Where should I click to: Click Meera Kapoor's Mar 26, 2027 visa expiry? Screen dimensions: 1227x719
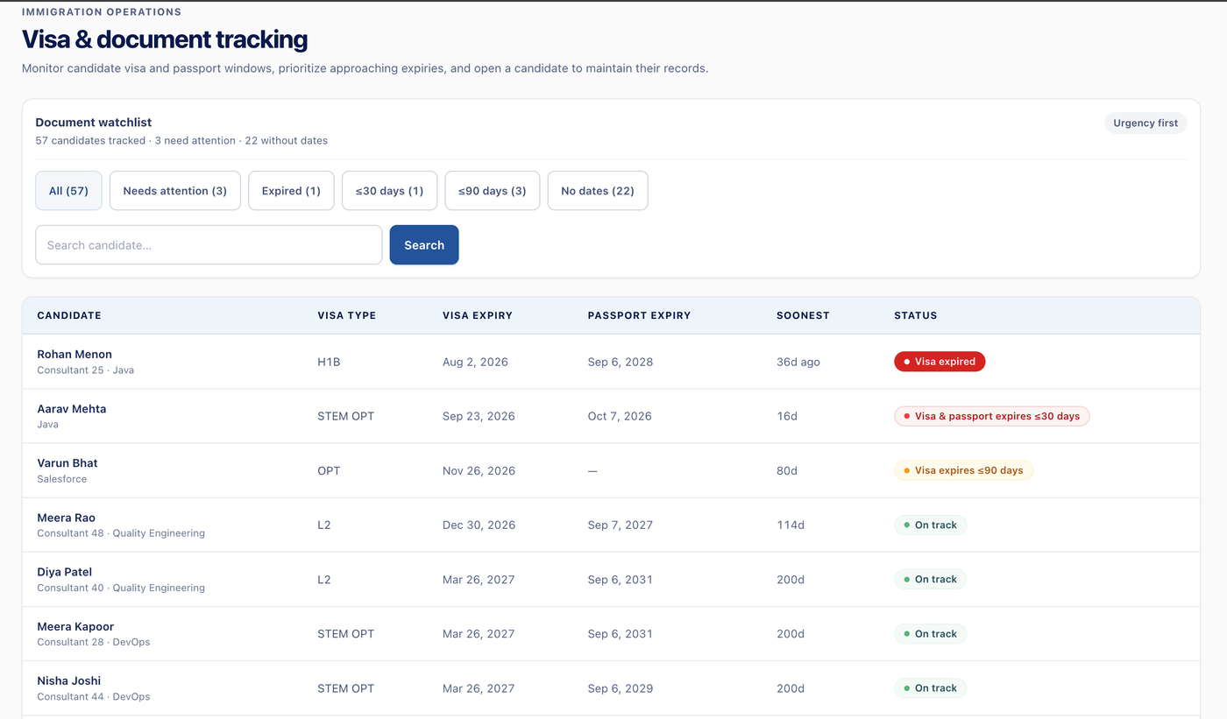[x=479, y=633]
